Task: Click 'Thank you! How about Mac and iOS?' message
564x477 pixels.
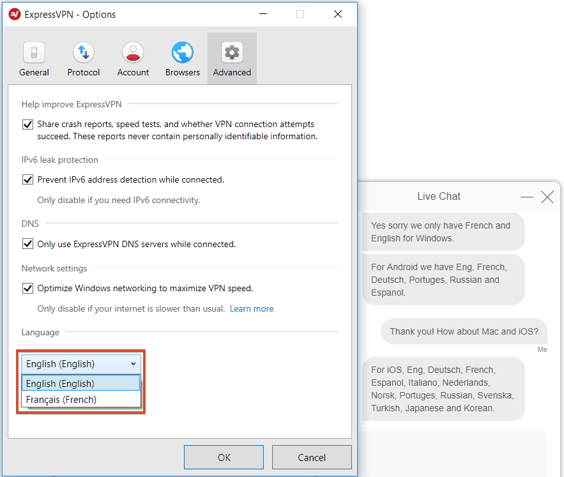Action: point(464,331)
